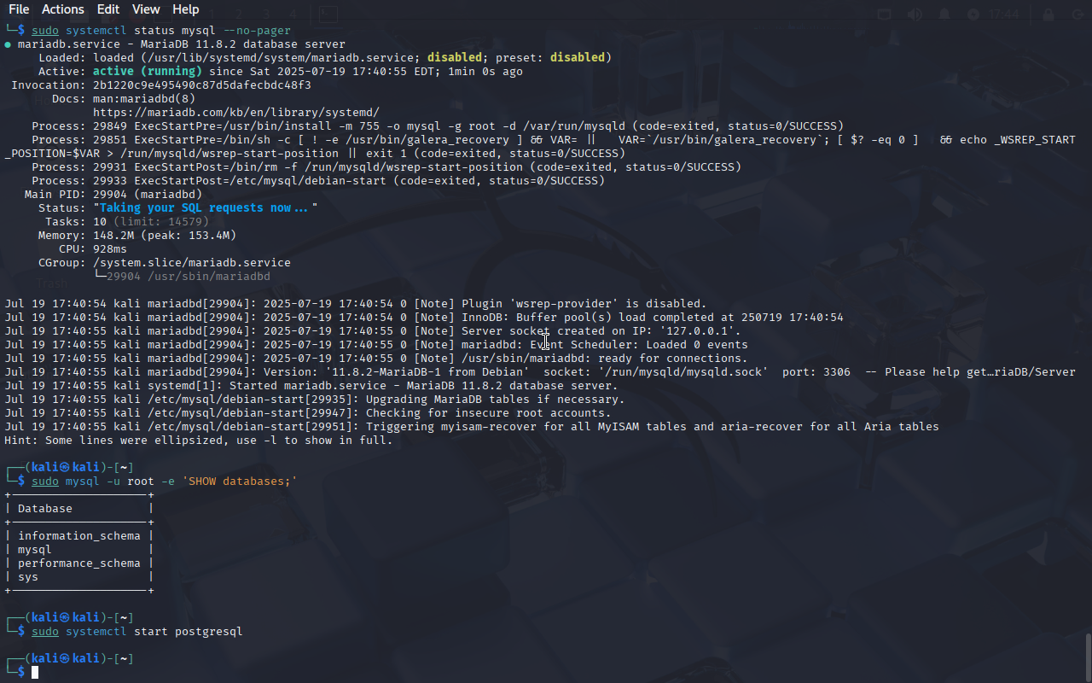Click the faint power manager bolt icon
This screenshot has height=683, width=1092.
(973, 15)
